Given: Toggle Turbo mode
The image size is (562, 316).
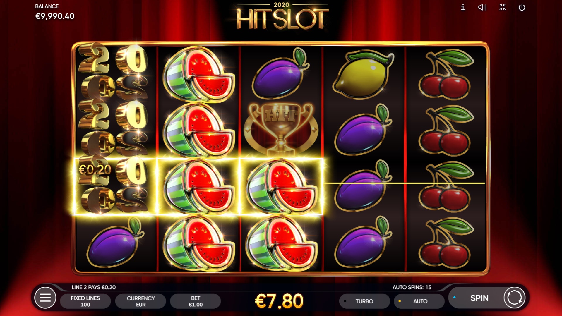Looking at the screenshot, I should coord(364,301).
